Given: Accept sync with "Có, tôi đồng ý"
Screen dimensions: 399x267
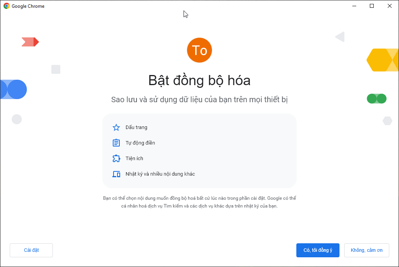Looking at the screenshot, I should (318, 250).
